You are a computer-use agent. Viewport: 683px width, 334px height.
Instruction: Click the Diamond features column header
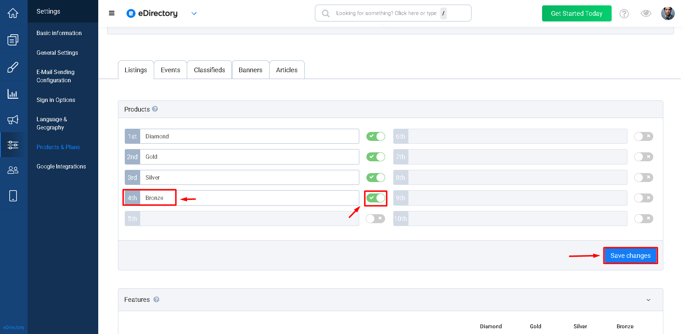click(x=491, y=326)
